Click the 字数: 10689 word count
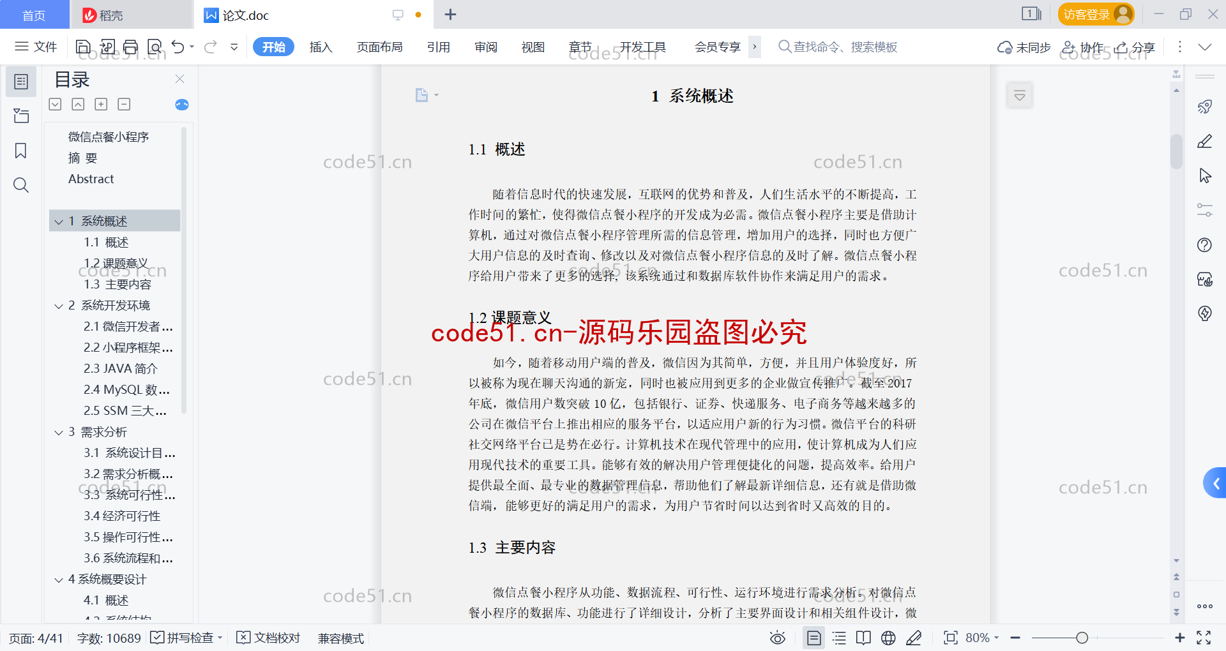 click(109, 638)
